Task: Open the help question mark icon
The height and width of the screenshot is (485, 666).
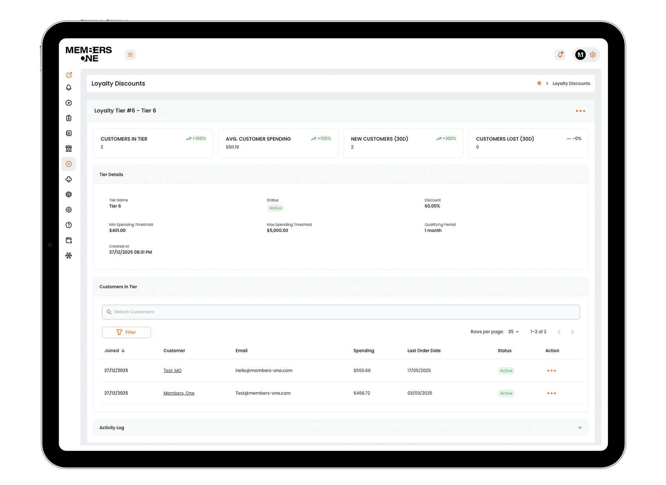Action: click(x=69, y=225)
